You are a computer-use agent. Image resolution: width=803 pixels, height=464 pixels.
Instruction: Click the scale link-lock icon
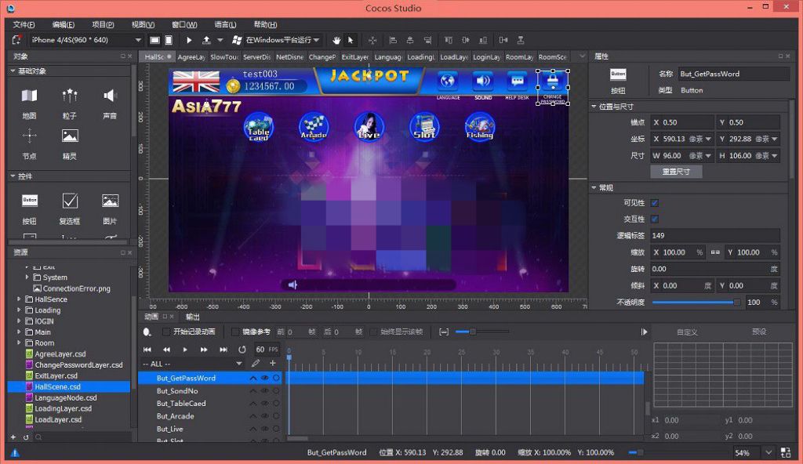715,252
